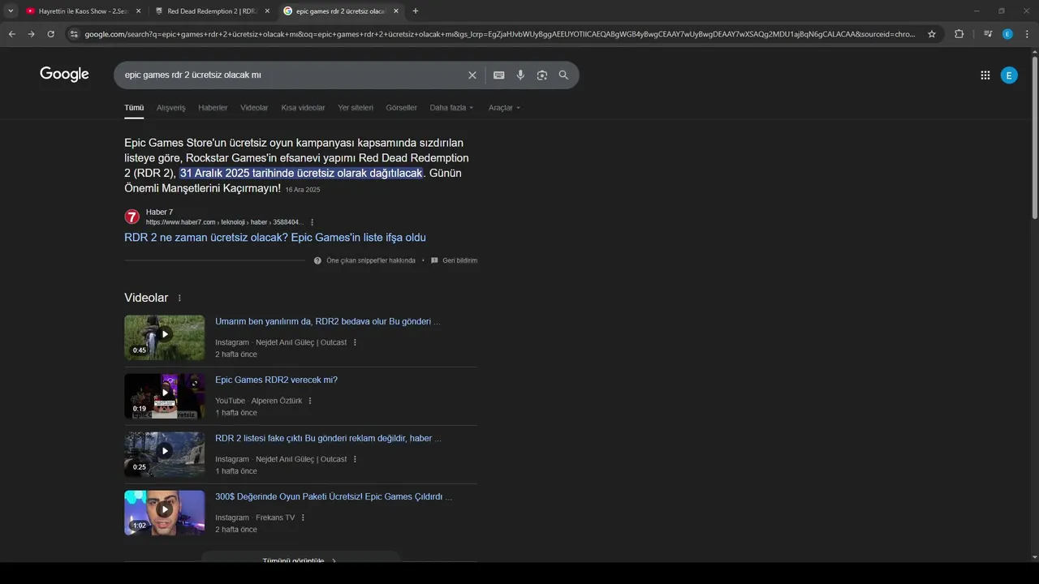Select the Yer siteleri results tab
The height and width of the screenshot is (584, 1039).
(356, 108)
